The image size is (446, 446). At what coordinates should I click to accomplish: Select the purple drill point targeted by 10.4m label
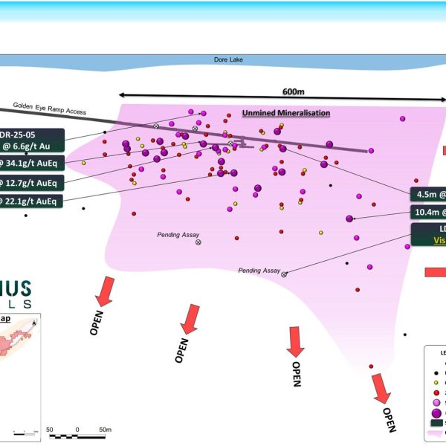(x=349, y=219)
